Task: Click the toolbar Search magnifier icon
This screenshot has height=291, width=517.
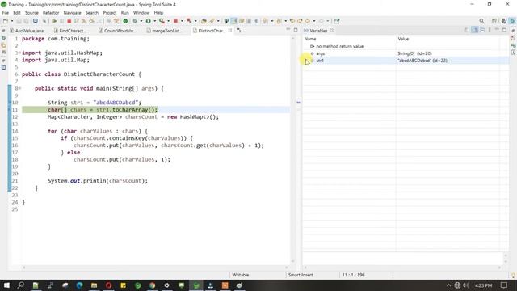Action: pyautogui.click(x=481, y=21)
